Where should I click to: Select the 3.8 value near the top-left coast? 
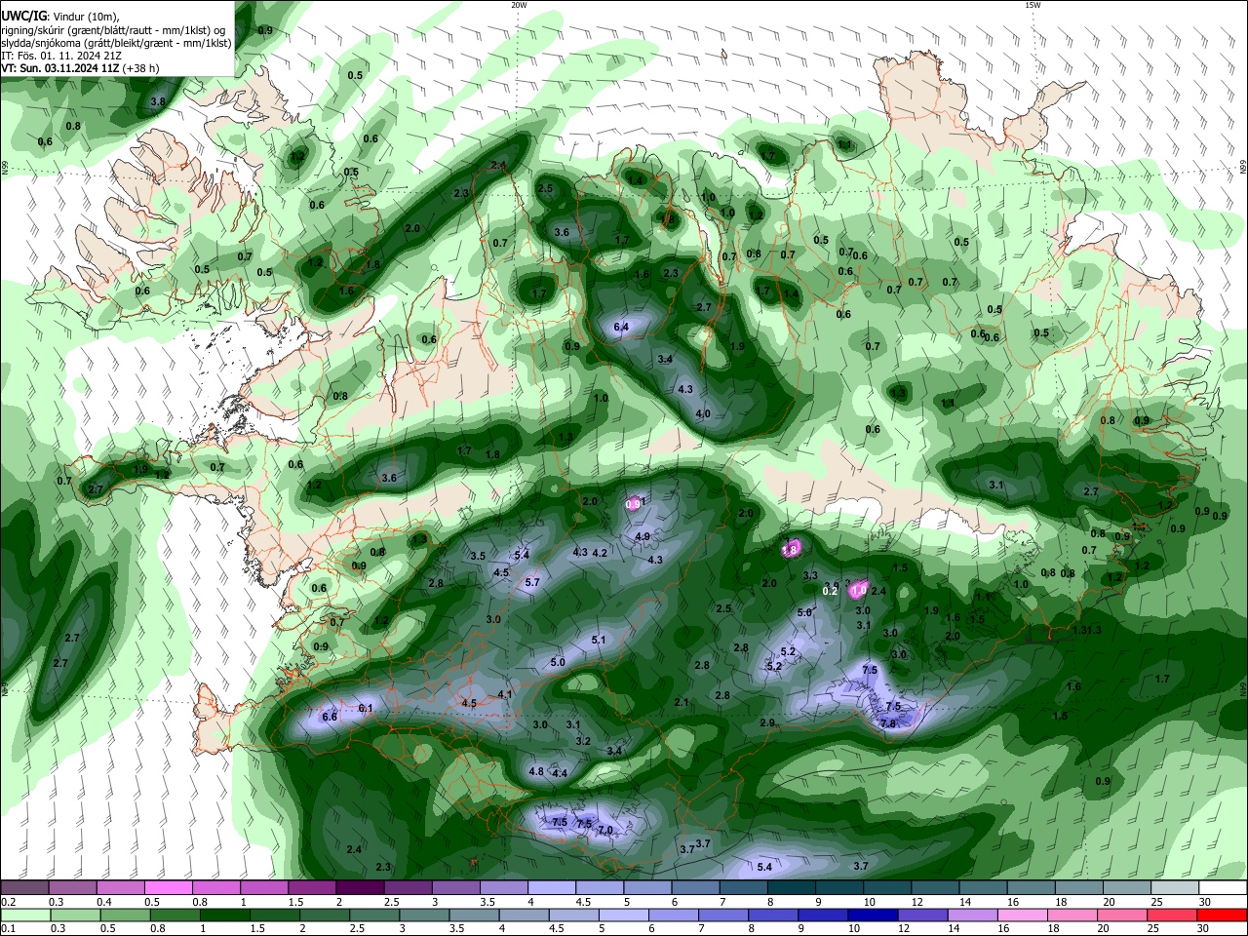[158, 101]
